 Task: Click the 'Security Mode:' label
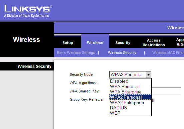click(x=82, y=74)
